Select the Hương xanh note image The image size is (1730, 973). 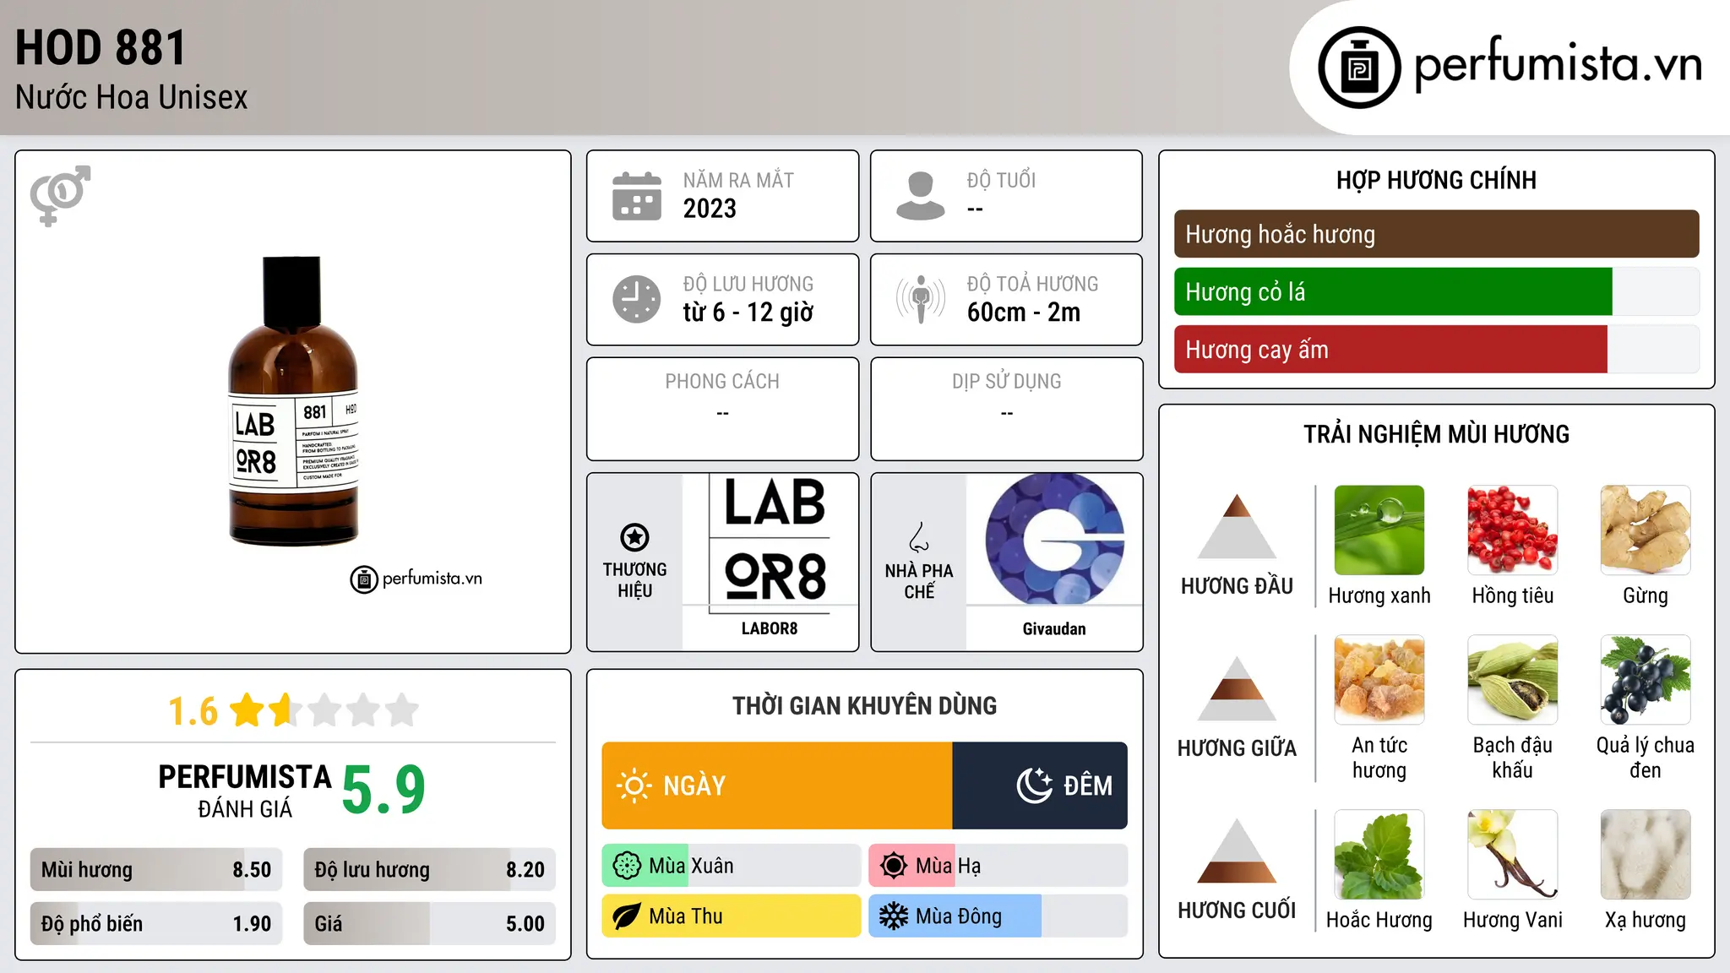tap(1379, 530)
